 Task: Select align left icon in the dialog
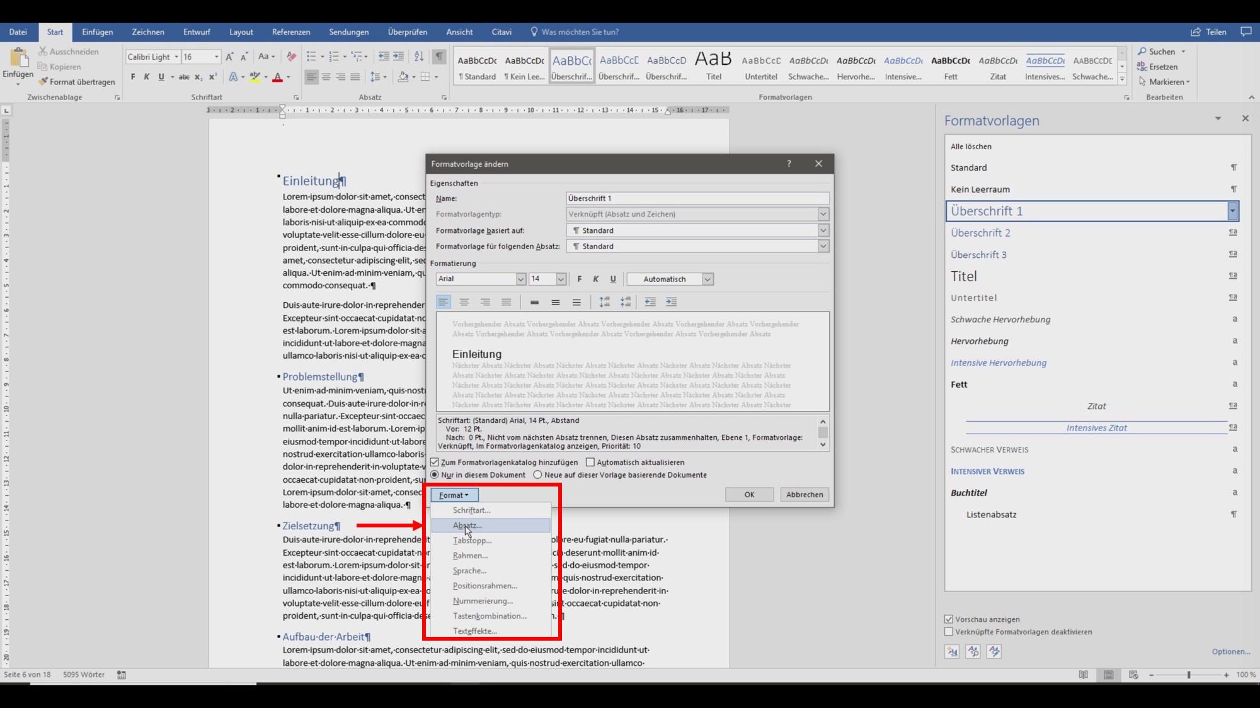point(444,302)
